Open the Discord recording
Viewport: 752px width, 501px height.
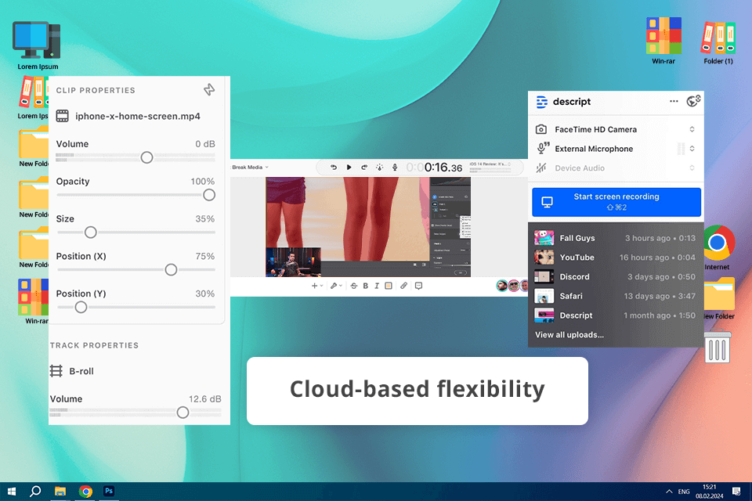click(x=614, y=276)
